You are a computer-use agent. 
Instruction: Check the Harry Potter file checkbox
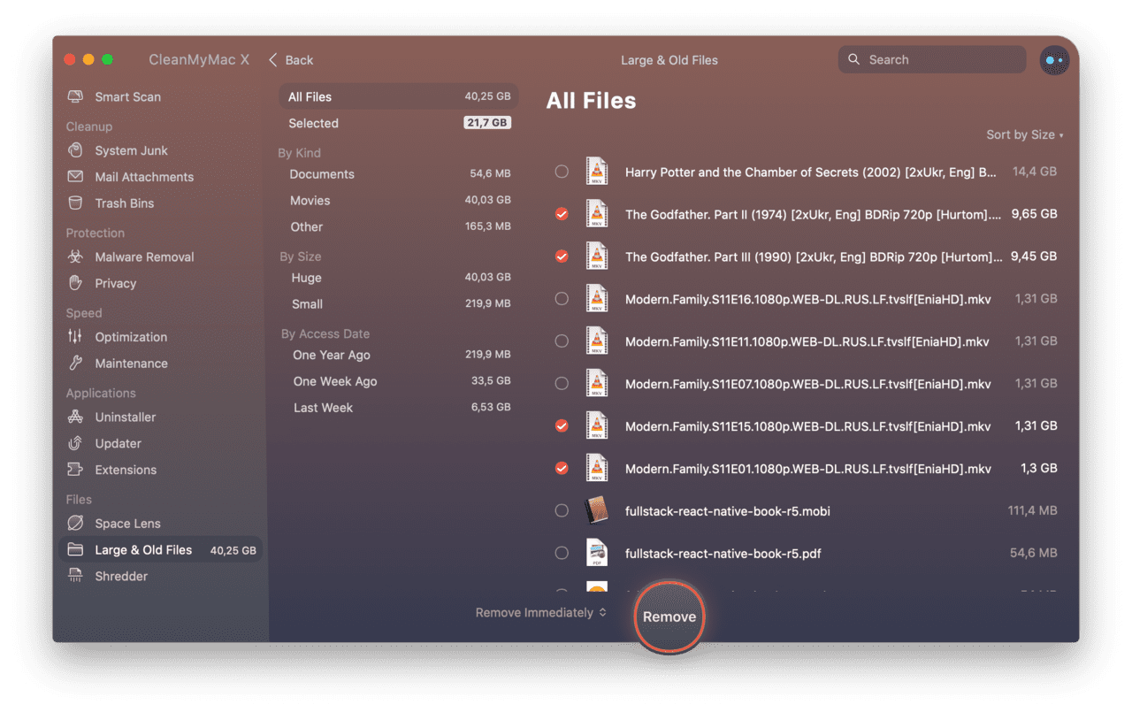tap(562, 172)
